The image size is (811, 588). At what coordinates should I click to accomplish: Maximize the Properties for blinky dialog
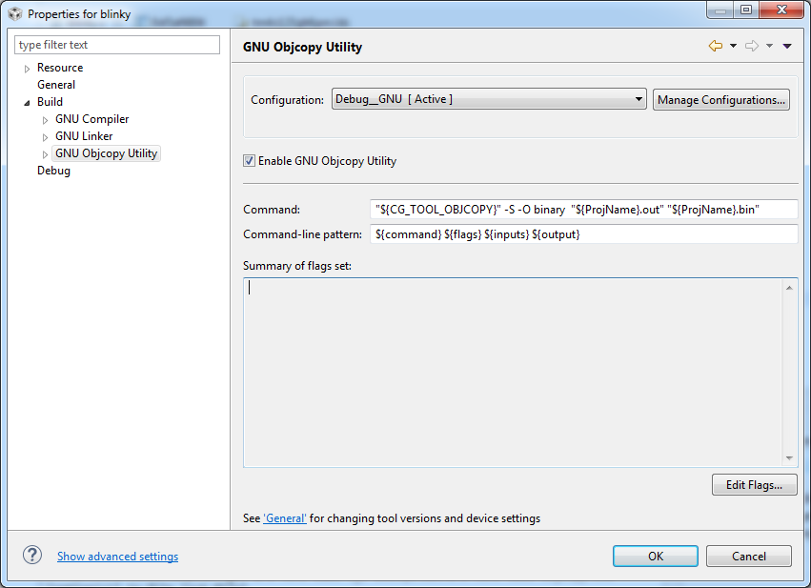(746, 10)
